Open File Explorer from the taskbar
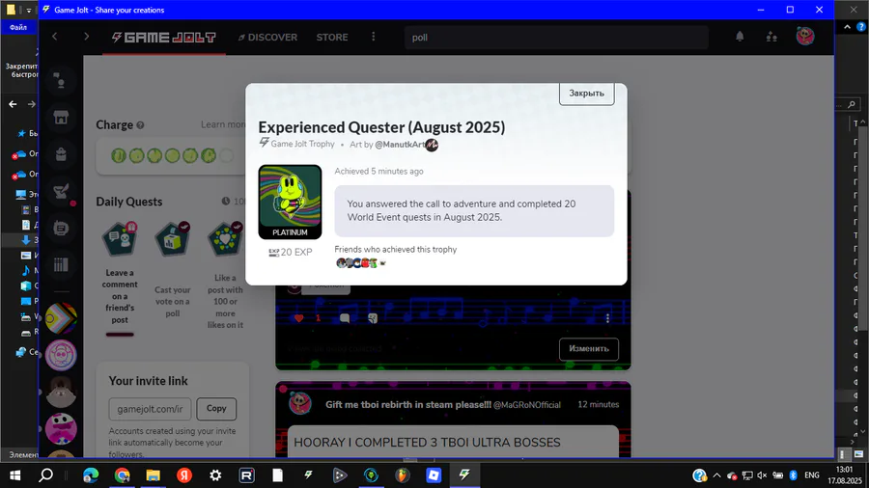 [153, 474]
